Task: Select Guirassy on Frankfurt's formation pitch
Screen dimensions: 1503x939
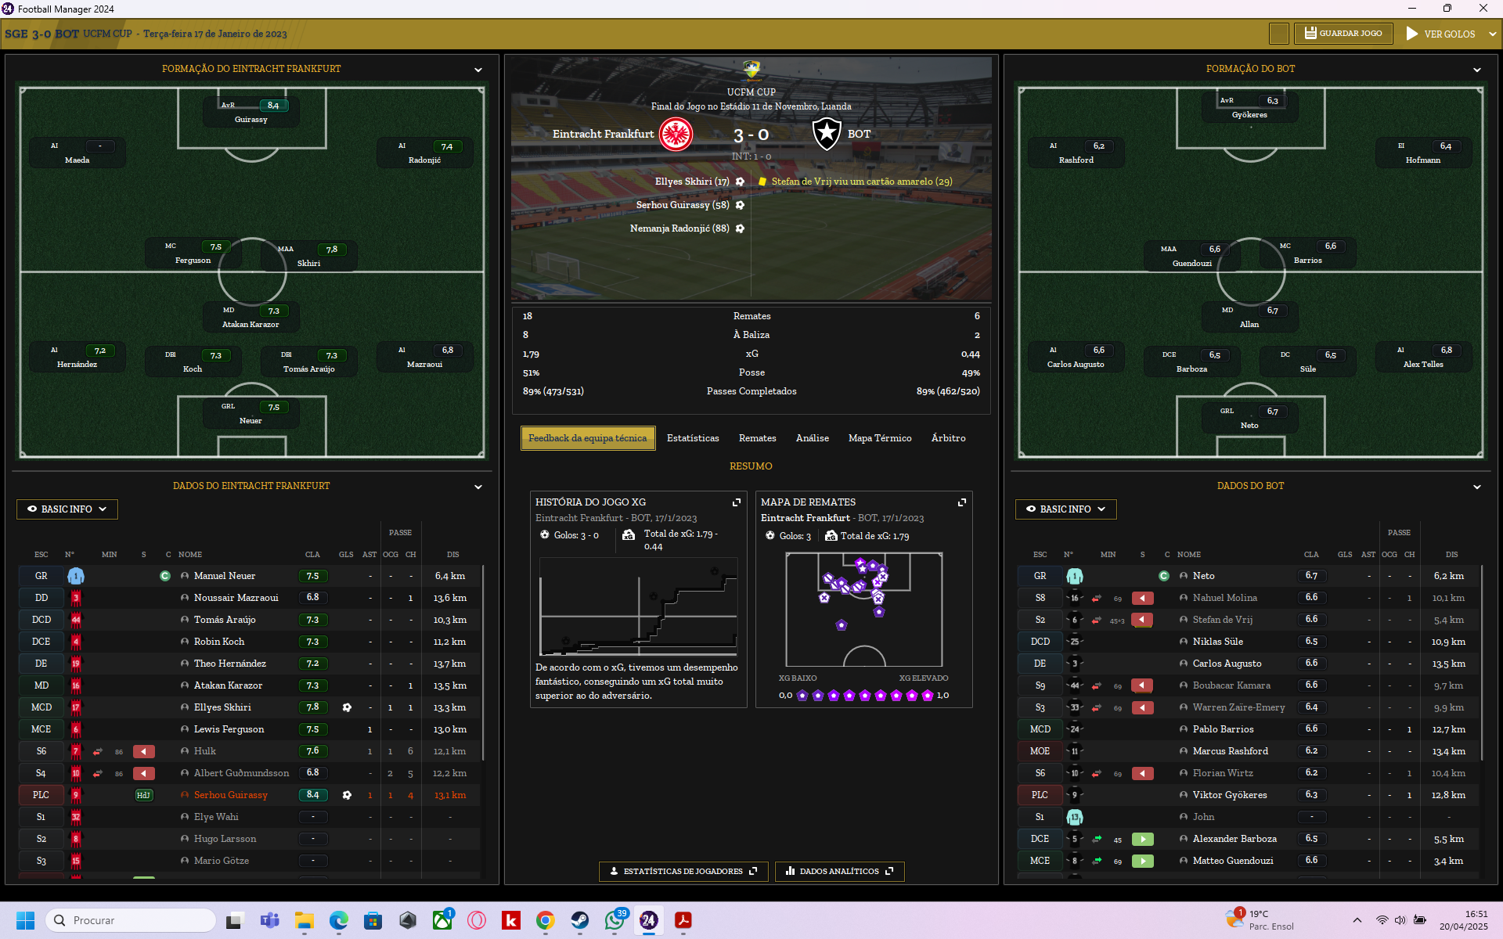Action: 251,112
